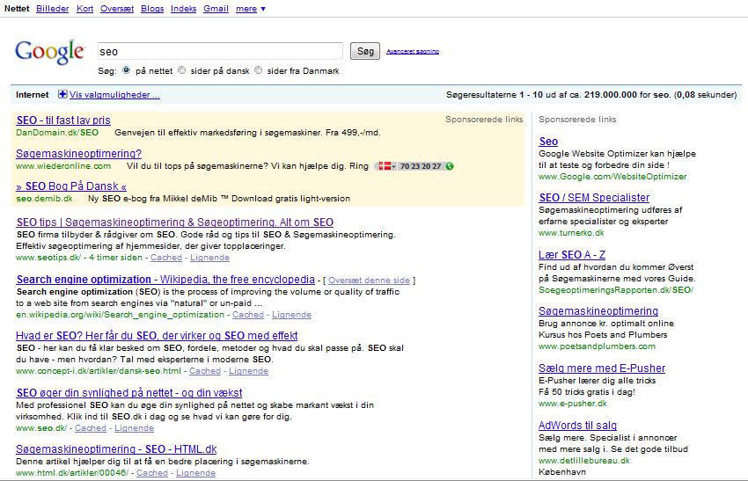Screen dimensions: 748x481
Task: Open the Gmail link in top bar
Action: point(216,9)
